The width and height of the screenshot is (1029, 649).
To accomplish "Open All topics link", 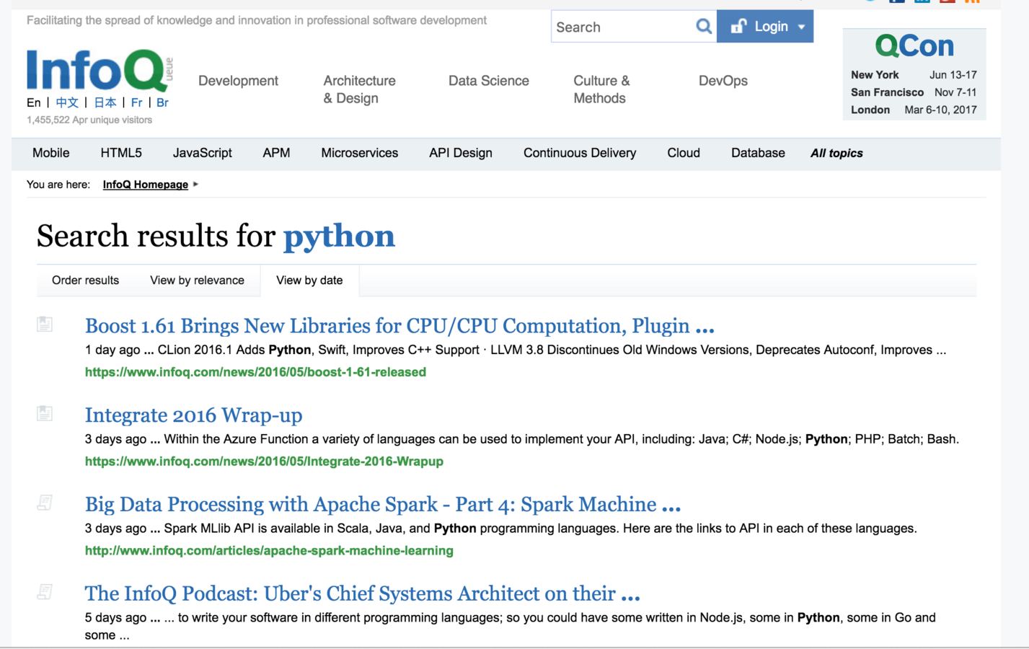I will (836, 153).
